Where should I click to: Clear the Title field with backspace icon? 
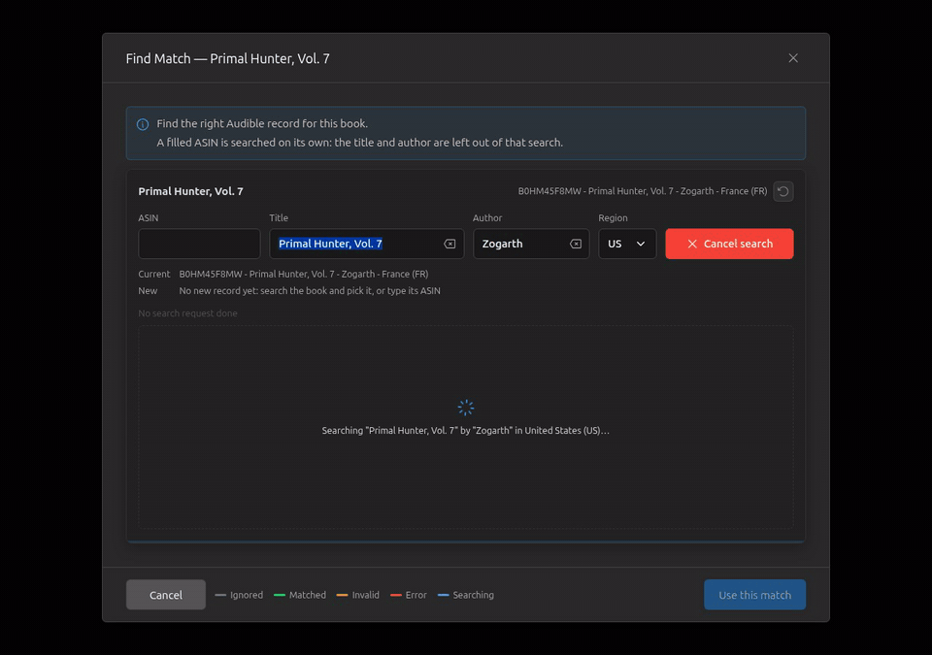449,244
